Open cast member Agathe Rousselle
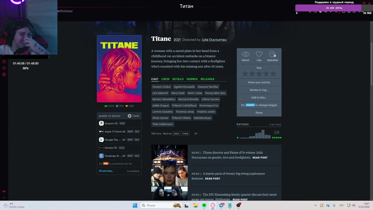The height and width of the screenshot is (210, 373). pyautogui.click(x=184, y=87)
